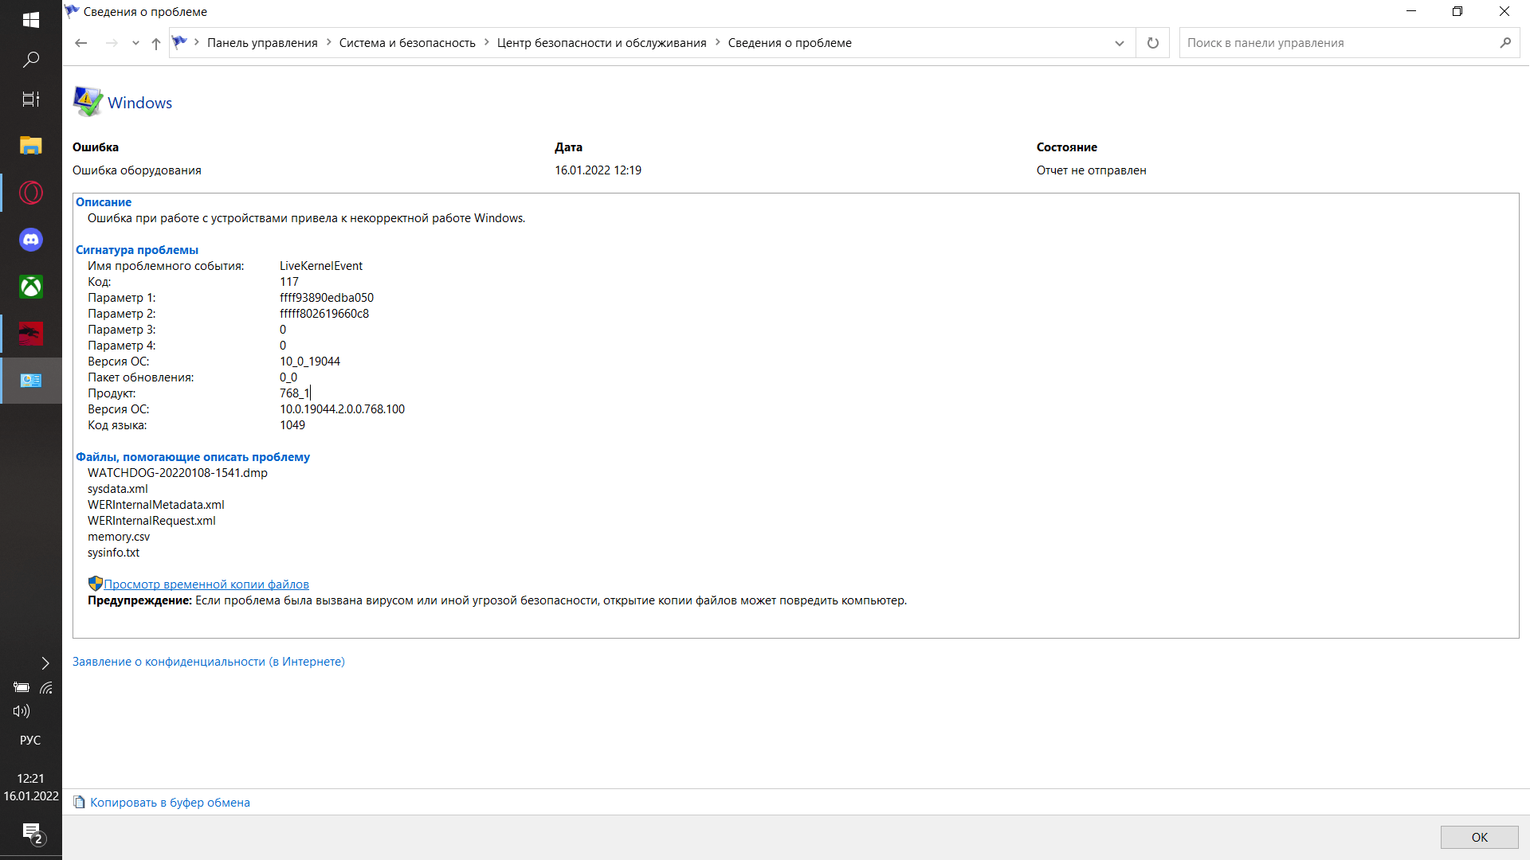Open taskbar search magnifier
Viewport: 1530px width, 860px height.
31,60
